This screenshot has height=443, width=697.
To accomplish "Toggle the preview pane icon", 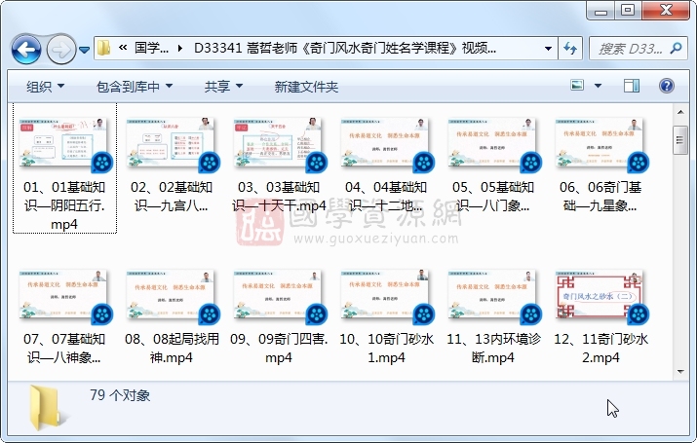I will pos(632,86).
